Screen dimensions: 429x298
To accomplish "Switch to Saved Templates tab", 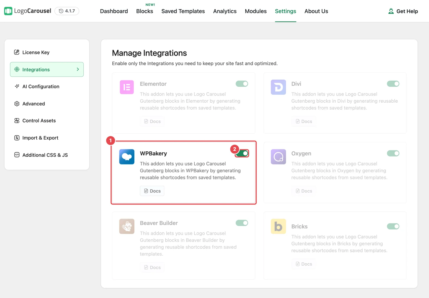I will pyautogui.click(x=183, y=11).
